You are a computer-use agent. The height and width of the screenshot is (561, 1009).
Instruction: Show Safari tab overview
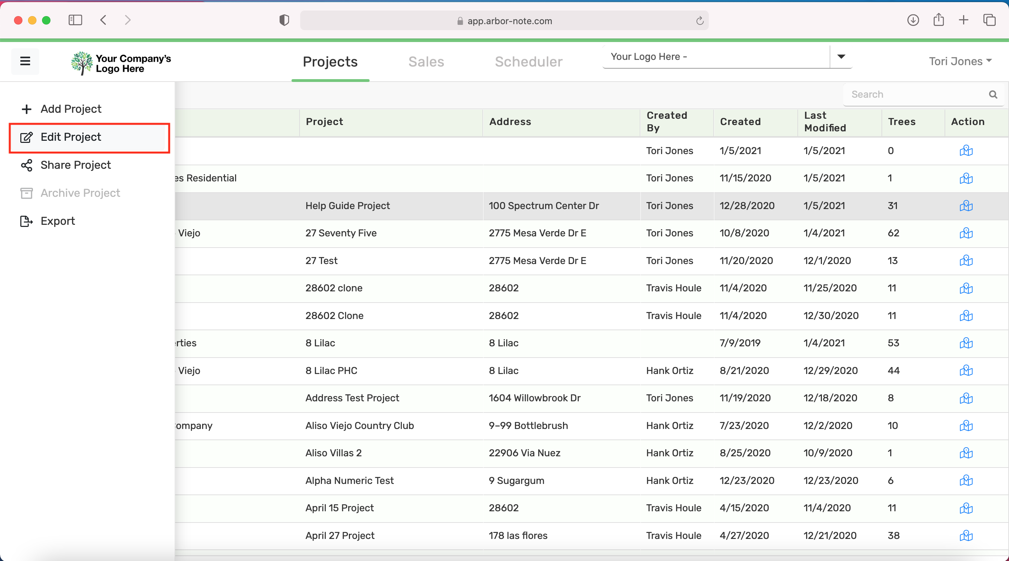(x=989, y=20)
